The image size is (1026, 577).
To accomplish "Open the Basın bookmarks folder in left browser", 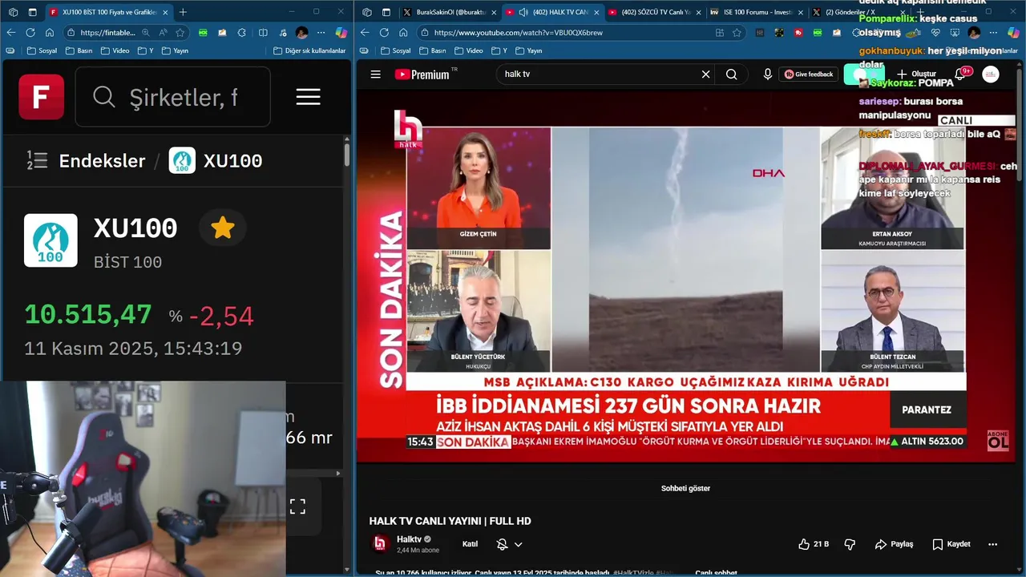I will coord(78,50).
